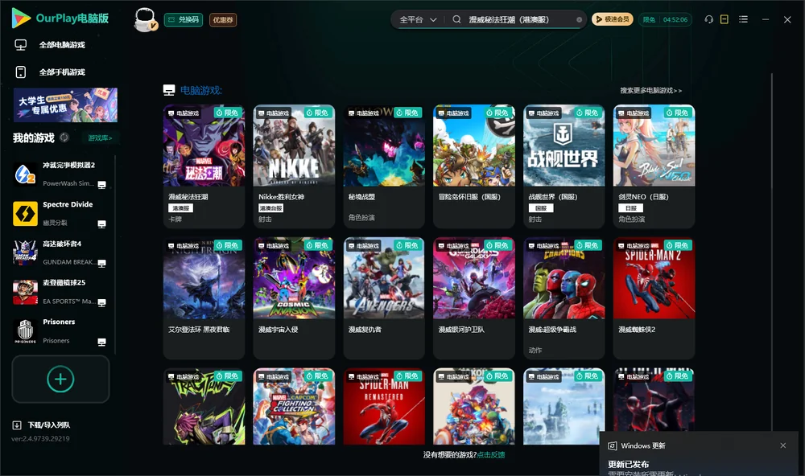805x476 pixels.
Task: Launch Prisoners from my games
Action: pyautogui.click(x=60, y=331)
